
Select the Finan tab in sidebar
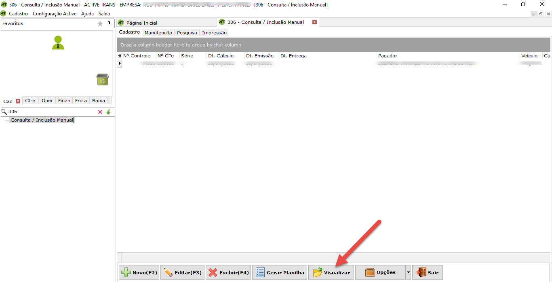64,101
